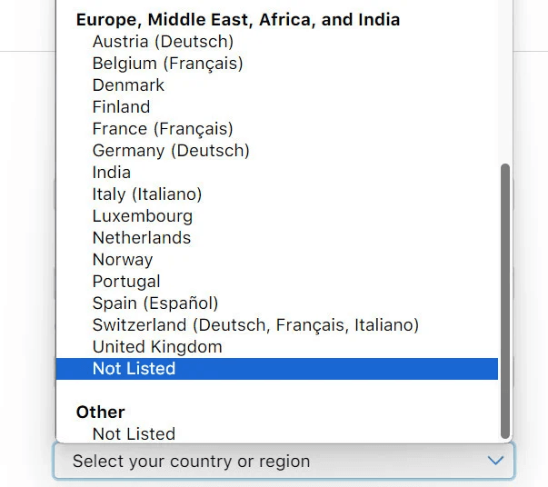Pick Netherlands as the country

tap(142, 237)
